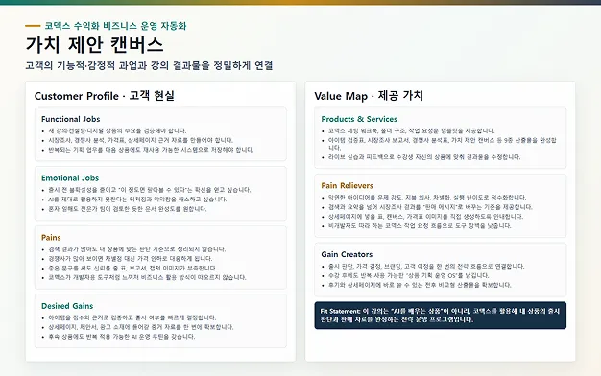
Task: Click the 'Desired Gains' section heading
Action: point(67,306)
